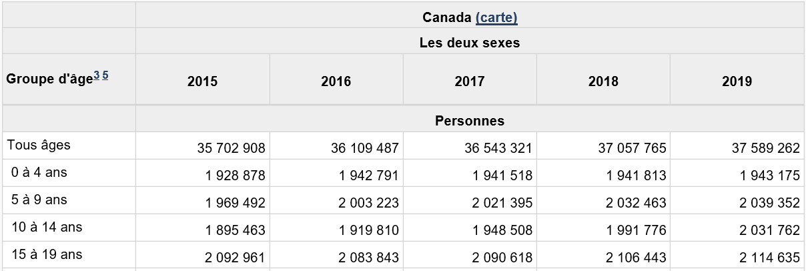Click the 2019 column header
This screenshot has height=271, width=806.
(737, 81)
